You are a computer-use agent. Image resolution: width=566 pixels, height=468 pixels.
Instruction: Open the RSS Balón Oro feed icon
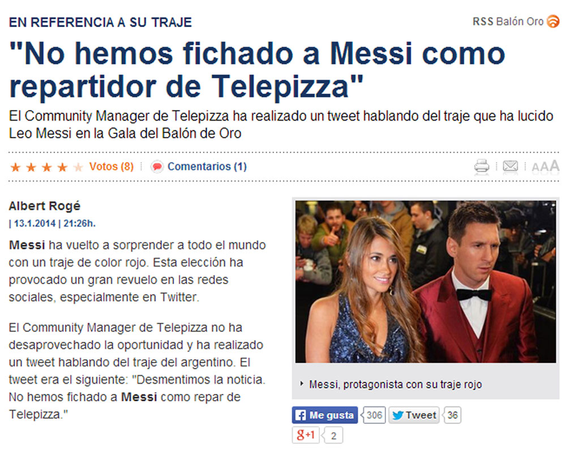[x=552, y=22]
